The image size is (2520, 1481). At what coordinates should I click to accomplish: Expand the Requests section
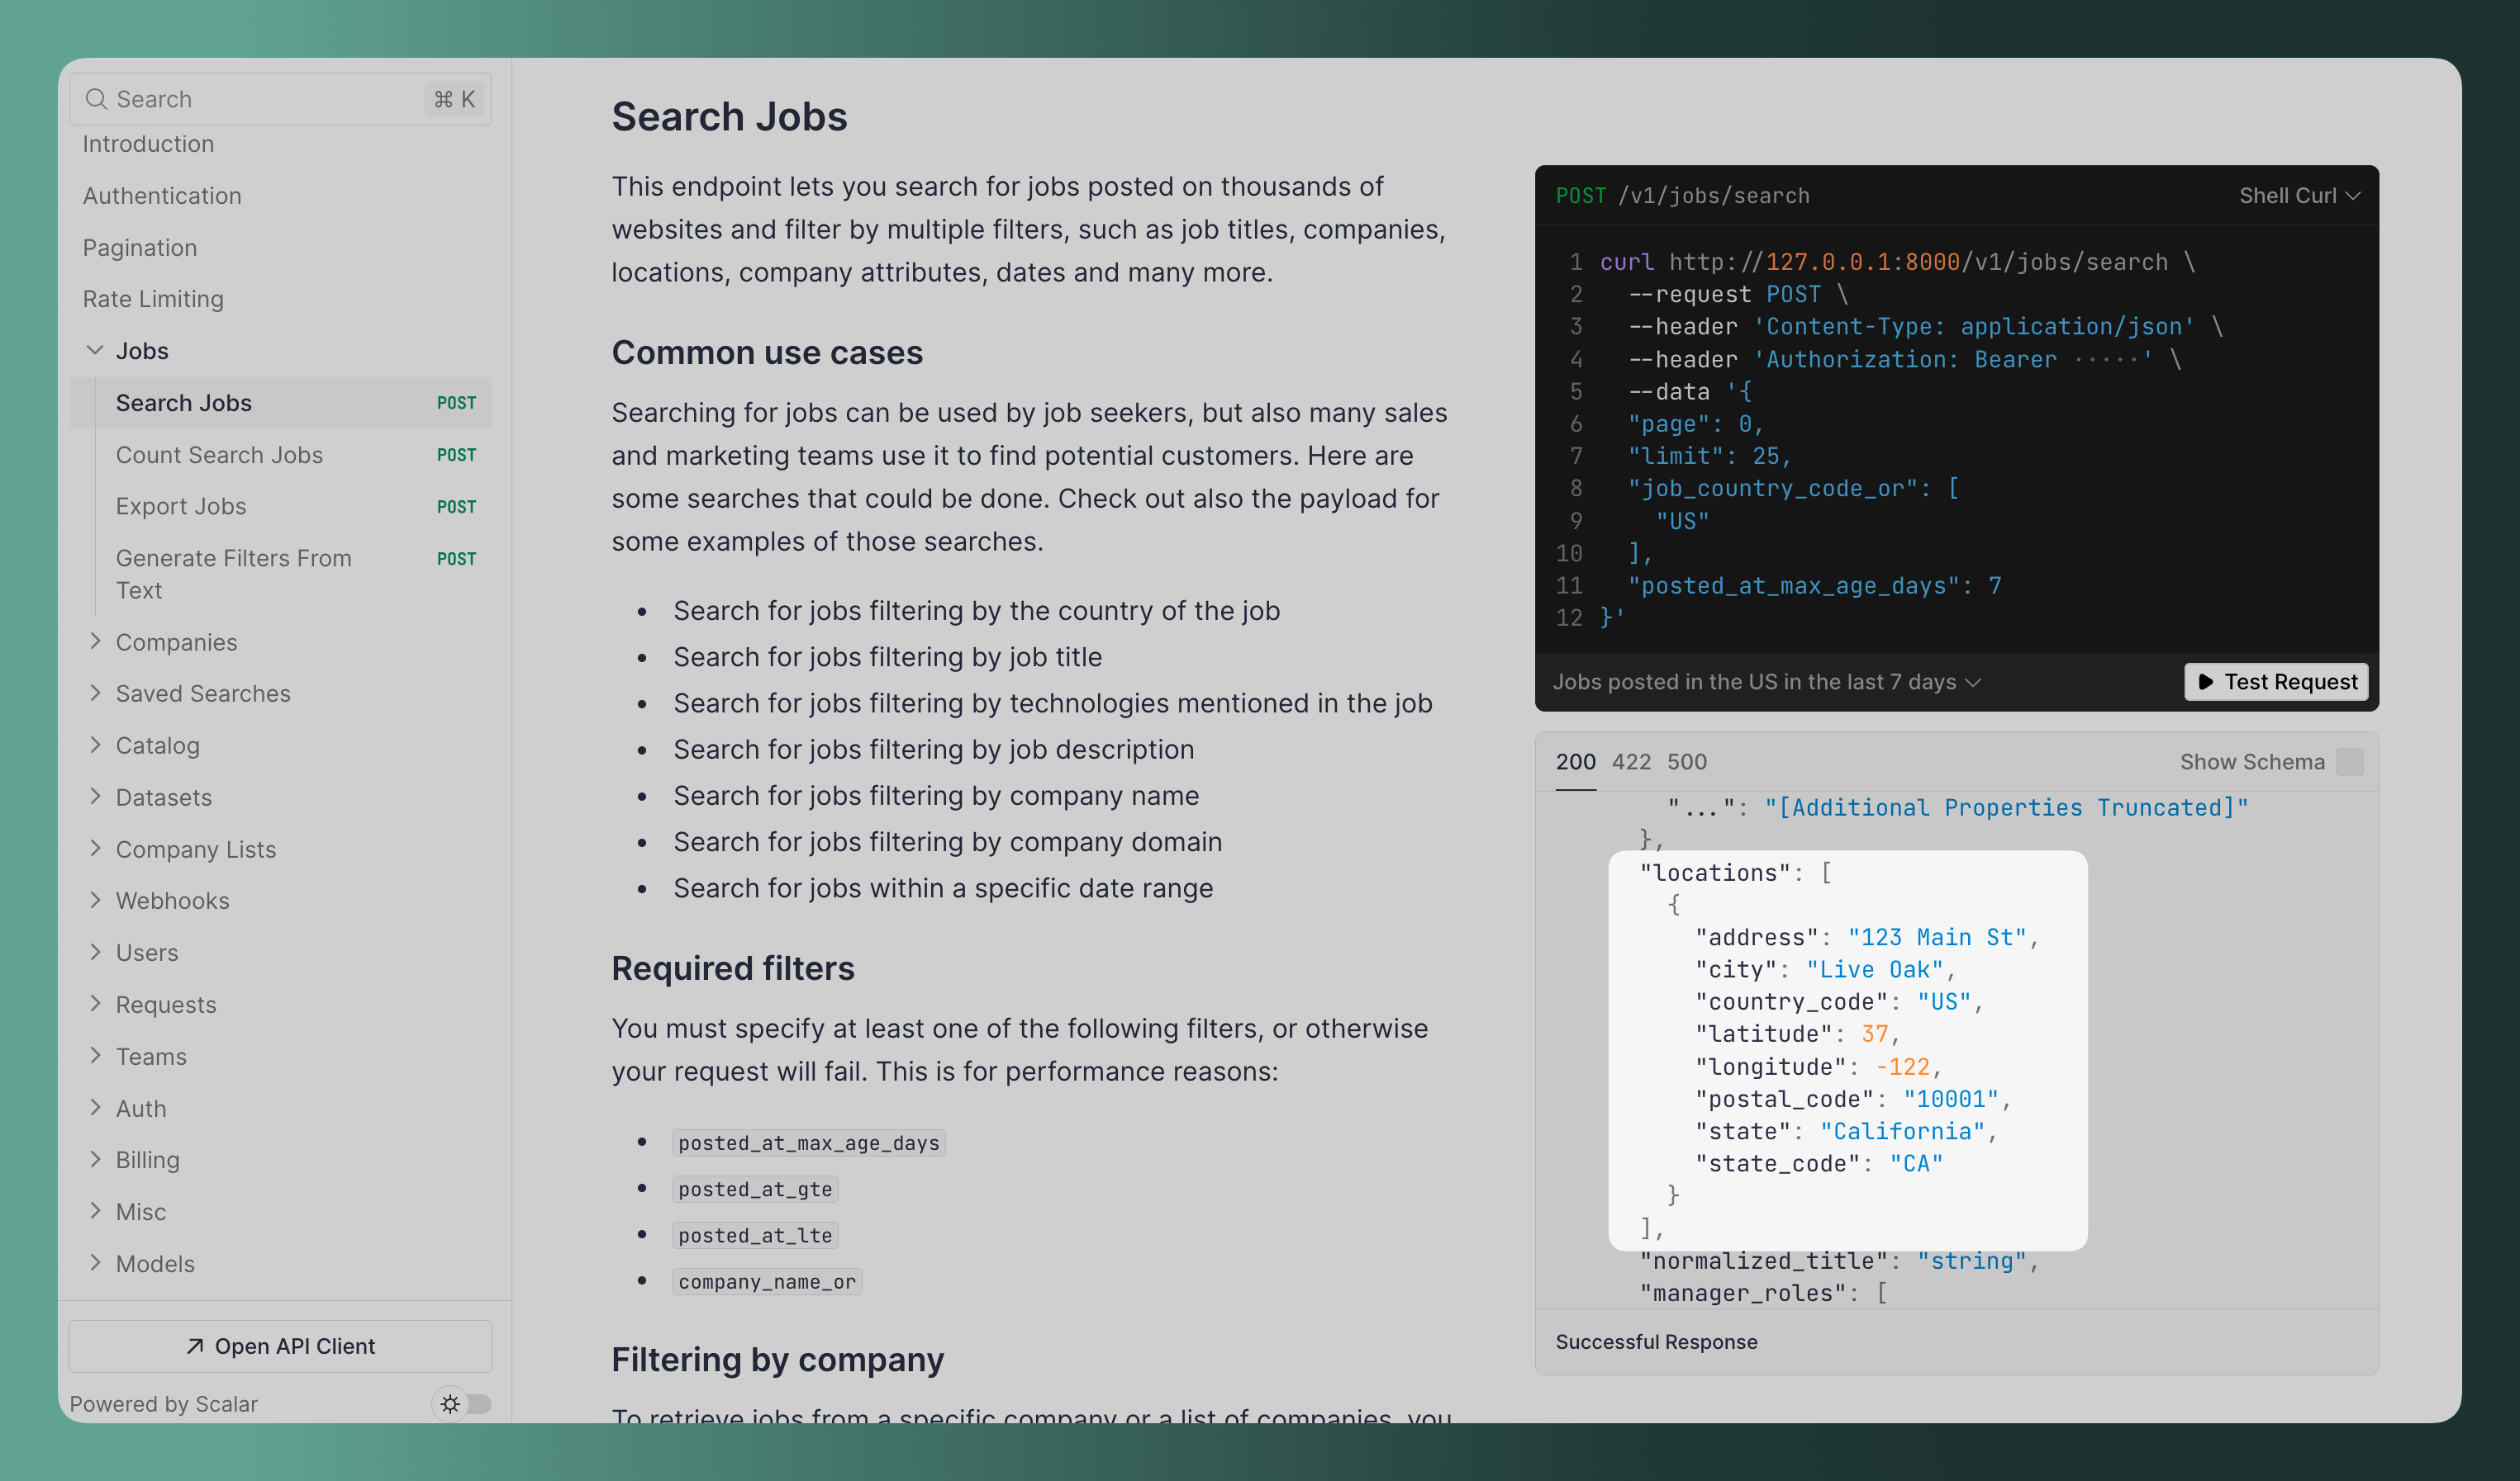[95, 1003]
